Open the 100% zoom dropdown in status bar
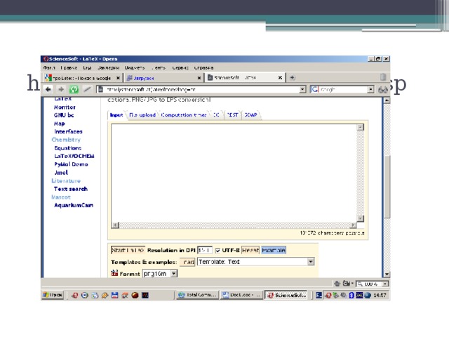 tap(385, 284)
